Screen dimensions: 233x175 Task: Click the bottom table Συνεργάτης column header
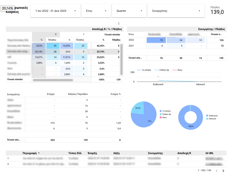pyautogui.click(x=155, y=153)
